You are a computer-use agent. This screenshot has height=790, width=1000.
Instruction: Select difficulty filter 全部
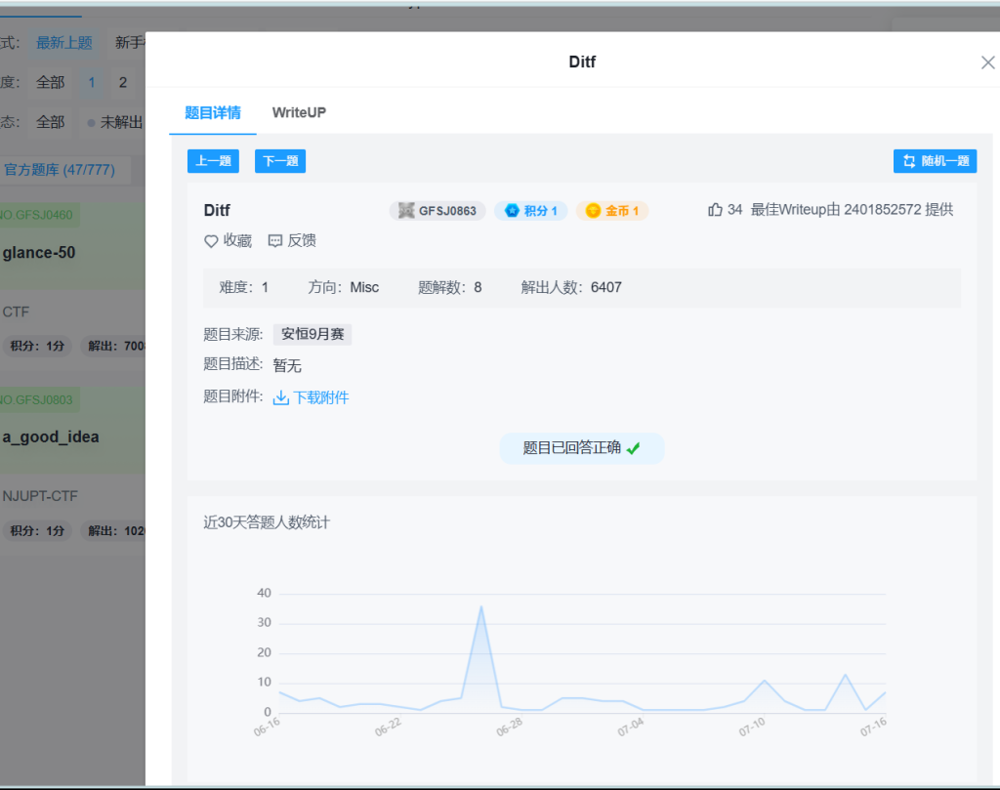(x=51, y=83)
